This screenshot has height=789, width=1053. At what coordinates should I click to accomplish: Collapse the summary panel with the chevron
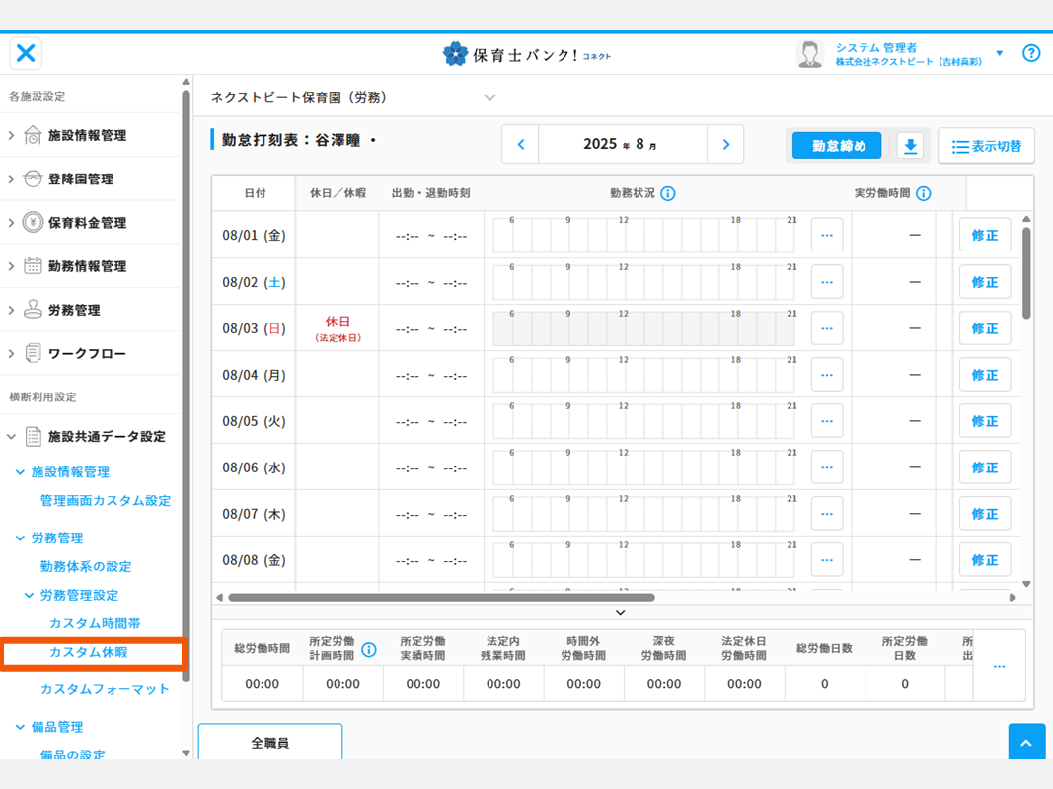point(621,613)
